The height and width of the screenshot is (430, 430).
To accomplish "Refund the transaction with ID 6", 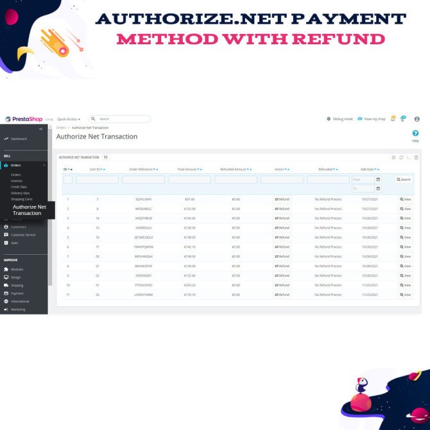I will pyautogui.click(x=282, y=247).
